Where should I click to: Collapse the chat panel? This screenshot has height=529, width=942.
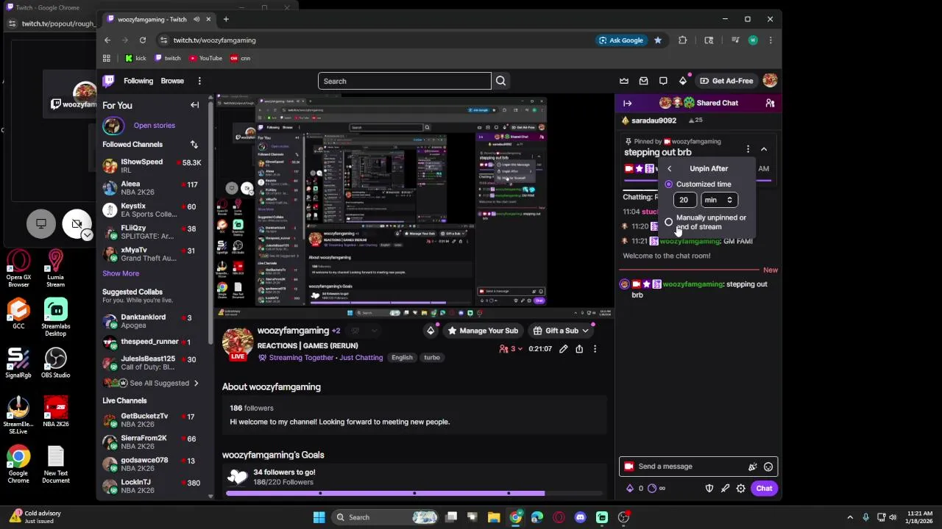[627, 103]
